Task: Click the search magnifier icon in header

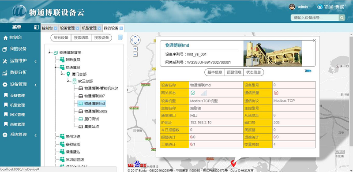Action: tap(342, 18)
